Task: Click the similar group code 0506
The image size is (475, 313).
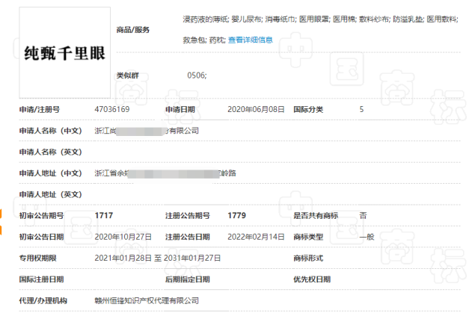Action: pyautogui.click(x=196, y=76)
